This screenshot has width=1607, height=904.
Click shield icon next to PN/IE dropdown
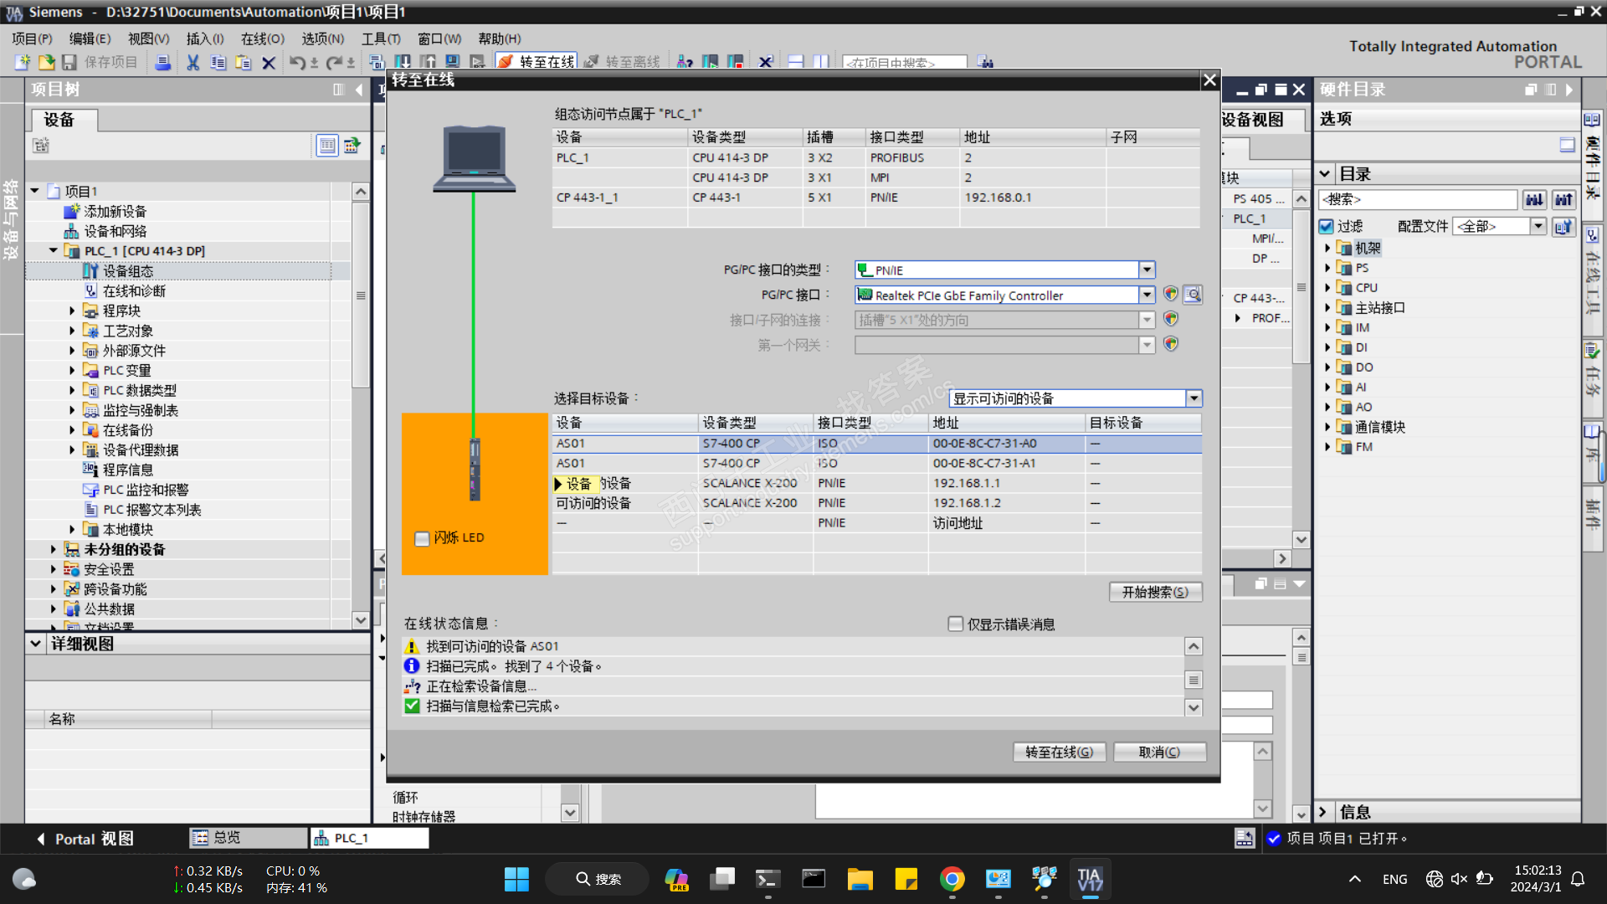1171,295
